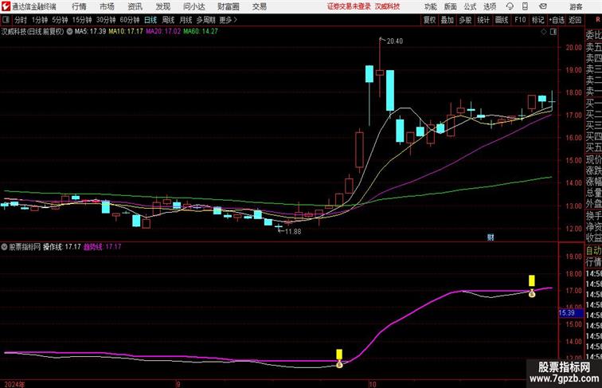
Task: Open the 行情 menu
Action: click(79, 6)
